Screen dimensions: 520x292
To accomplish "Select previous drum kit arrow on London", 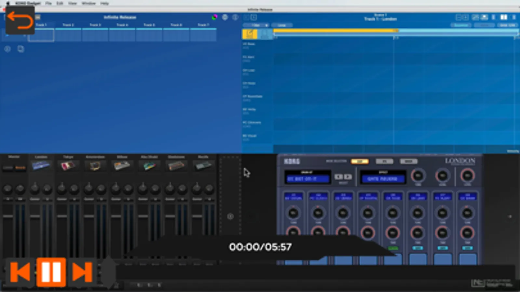I will click(x=339, y=177).
